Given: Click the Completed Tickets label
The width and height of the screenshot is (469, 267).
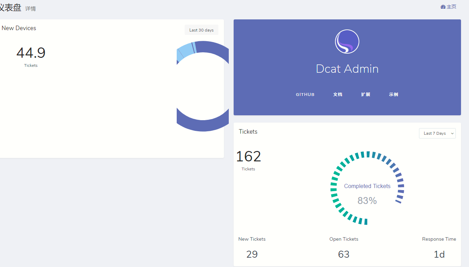Looking at the screenshot, I should [367, 186].
